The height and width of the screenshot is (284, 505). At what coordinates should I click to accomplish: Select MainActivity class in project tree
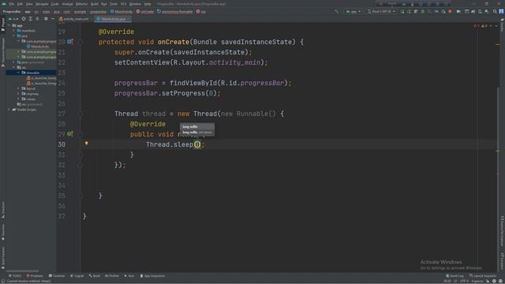pos(38,47)
